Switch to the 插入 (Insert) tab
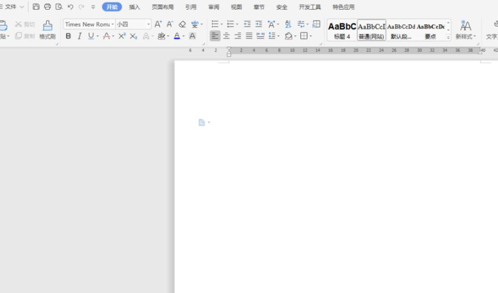 pyautogui.click(x=134, y=7)
